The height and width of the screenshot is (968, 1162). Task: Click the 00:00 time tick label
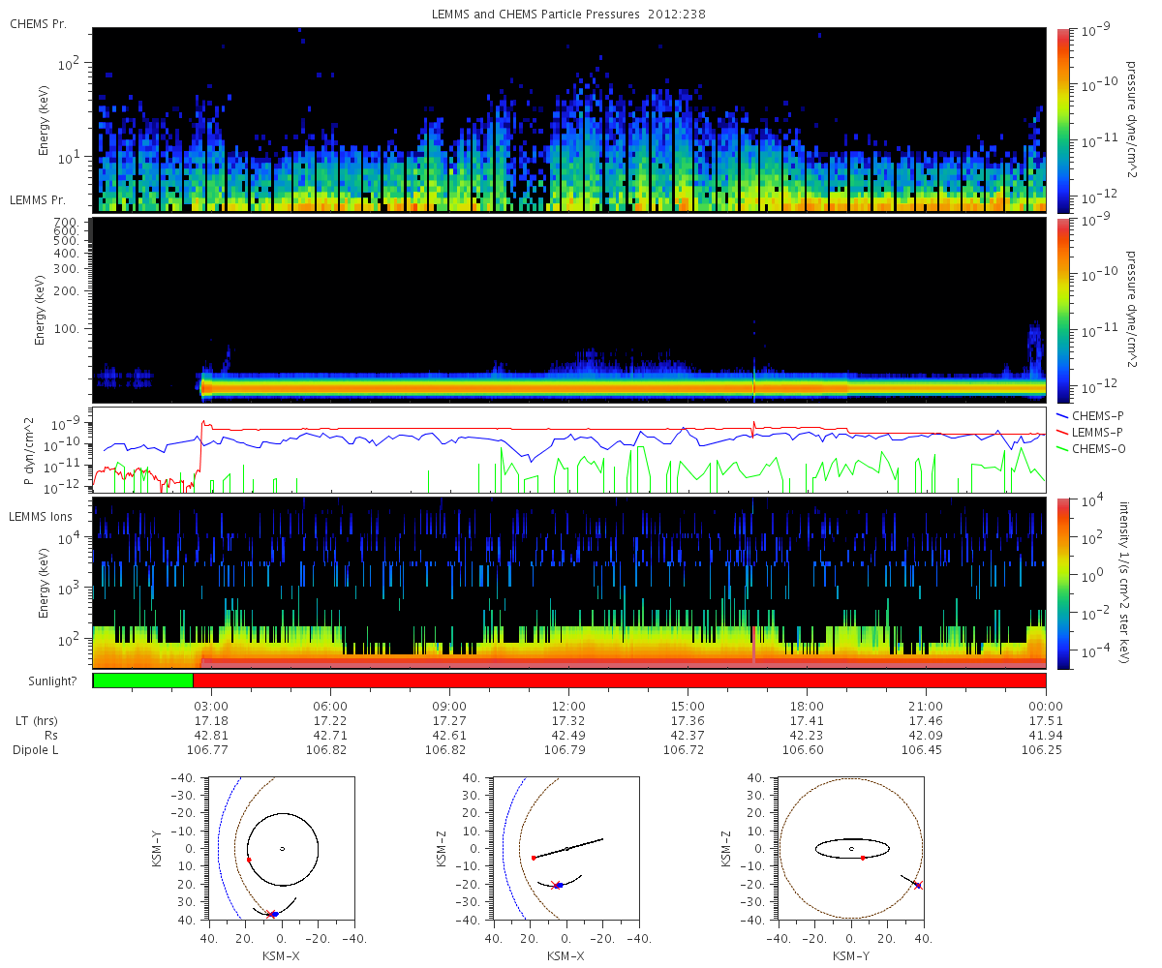1046,706
